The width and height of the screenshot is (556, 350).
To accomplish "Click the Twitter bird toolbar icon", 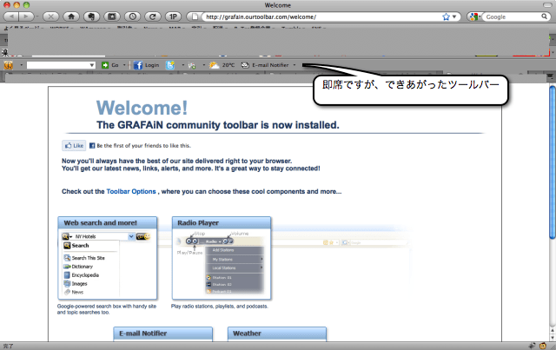I will coord(170,65).
